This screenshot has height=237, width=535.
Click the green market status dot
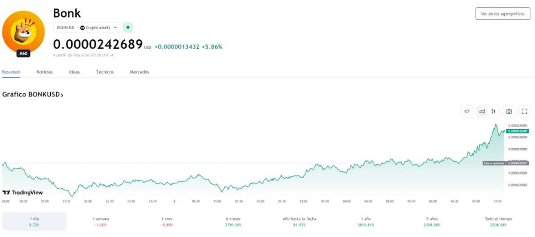click(x=128, y=27)
